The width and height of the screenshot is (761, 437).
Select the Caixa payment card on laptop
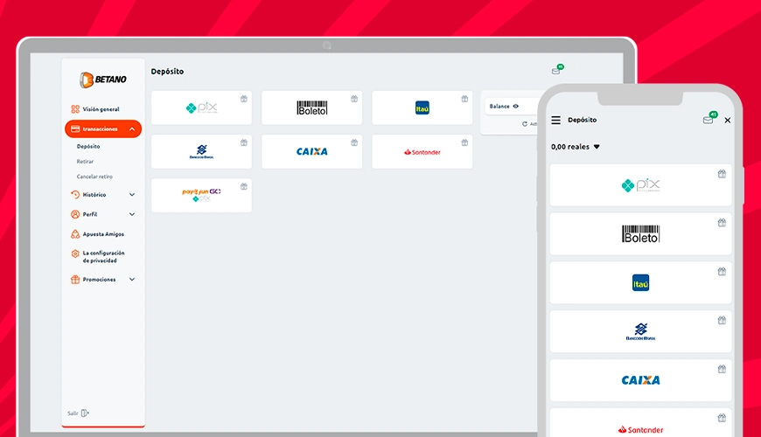pyautogui.click(x=312, y=151)
